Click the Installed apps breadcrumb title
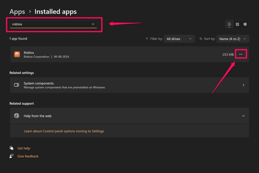 tap(55, 12)
